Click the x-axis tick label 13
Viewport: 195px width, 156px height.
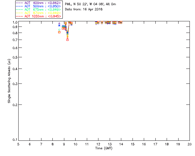110,144
